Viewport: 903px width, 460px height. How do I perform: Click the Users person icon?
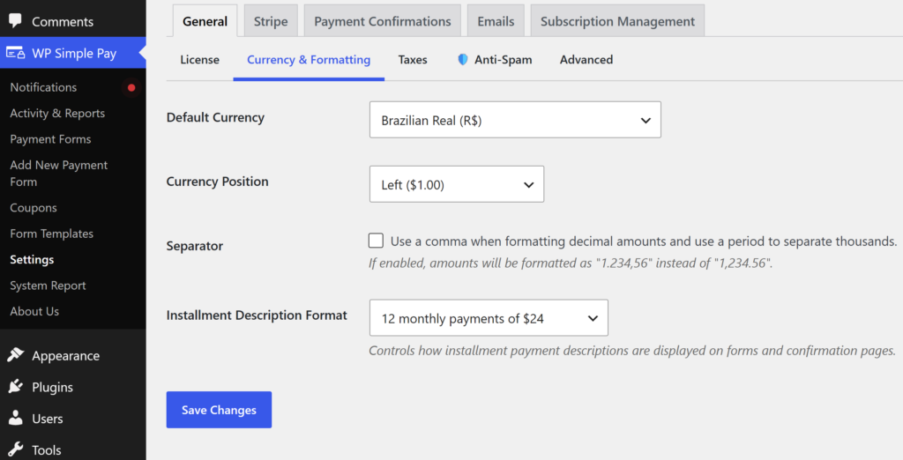[16, 418]
